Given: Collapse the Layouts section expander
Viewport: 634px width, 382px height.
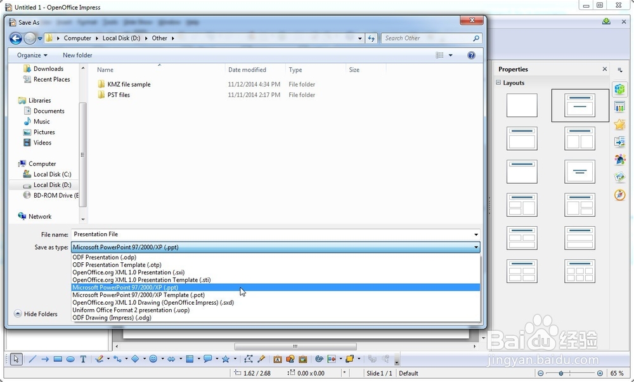Looking at the screenshot, I should tap(498, 82).
